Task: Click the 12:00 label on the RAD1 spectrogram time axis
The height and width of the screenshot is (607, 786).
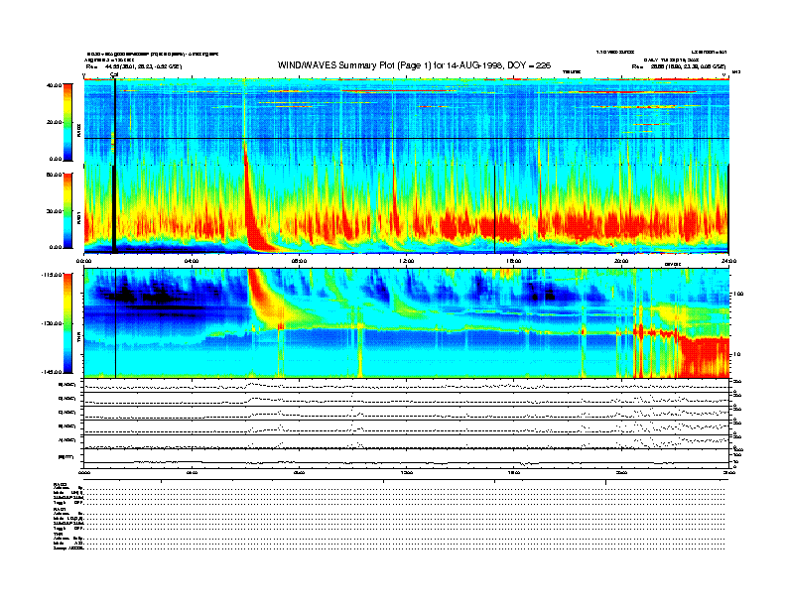Action: click(x=407, y=261)
